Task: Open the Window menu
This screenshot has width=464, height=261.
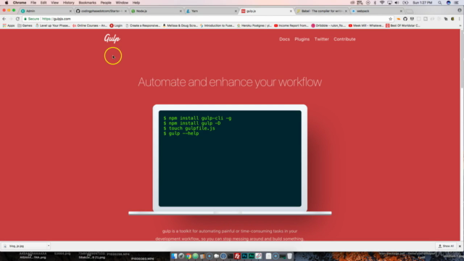Action: click(x=122, y=3)
